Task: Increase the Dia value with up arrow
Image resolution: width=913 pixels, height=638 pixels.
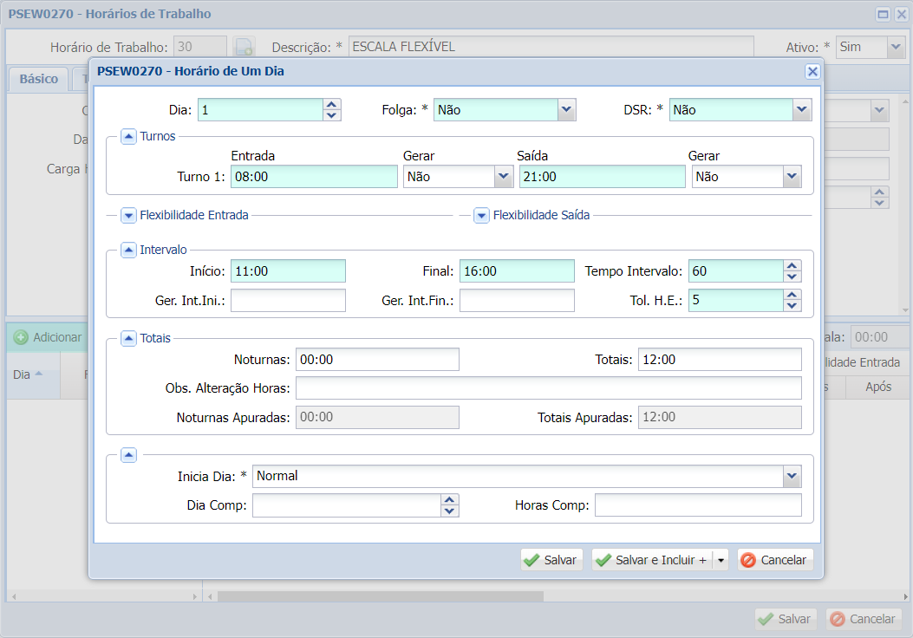Action: pos(332,104)
